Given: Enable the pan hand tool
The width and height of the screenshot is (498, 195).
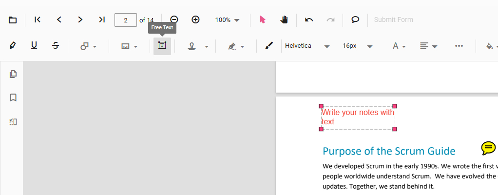Looking at the screenshot, I should (284, 19).
